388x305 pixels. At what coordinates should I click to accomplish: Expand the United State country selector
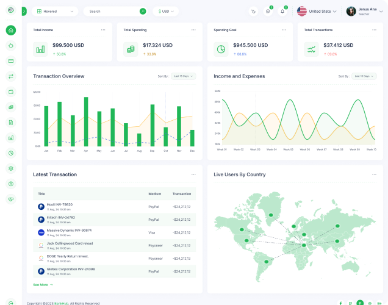pos(317,11)
